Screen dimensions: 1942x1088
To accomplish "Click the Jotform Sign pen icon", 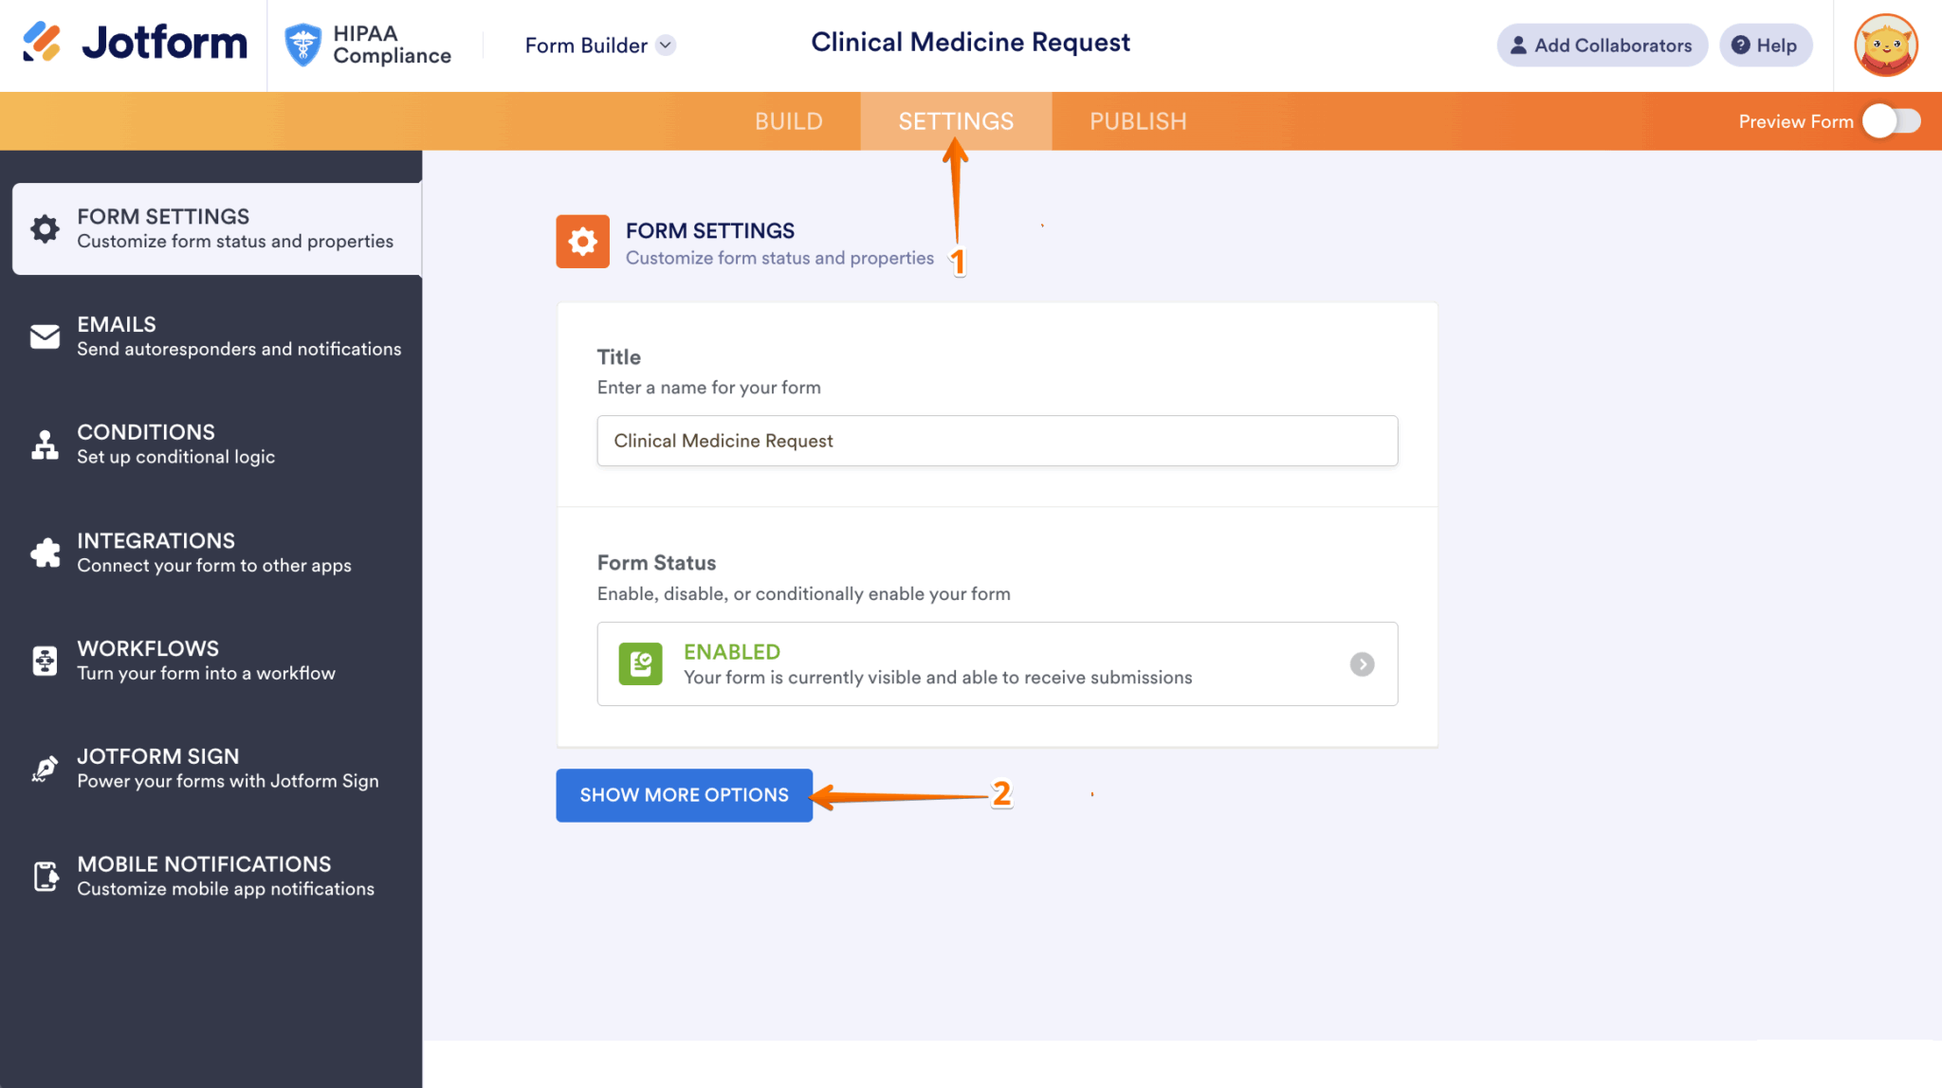I will (45, 768).
